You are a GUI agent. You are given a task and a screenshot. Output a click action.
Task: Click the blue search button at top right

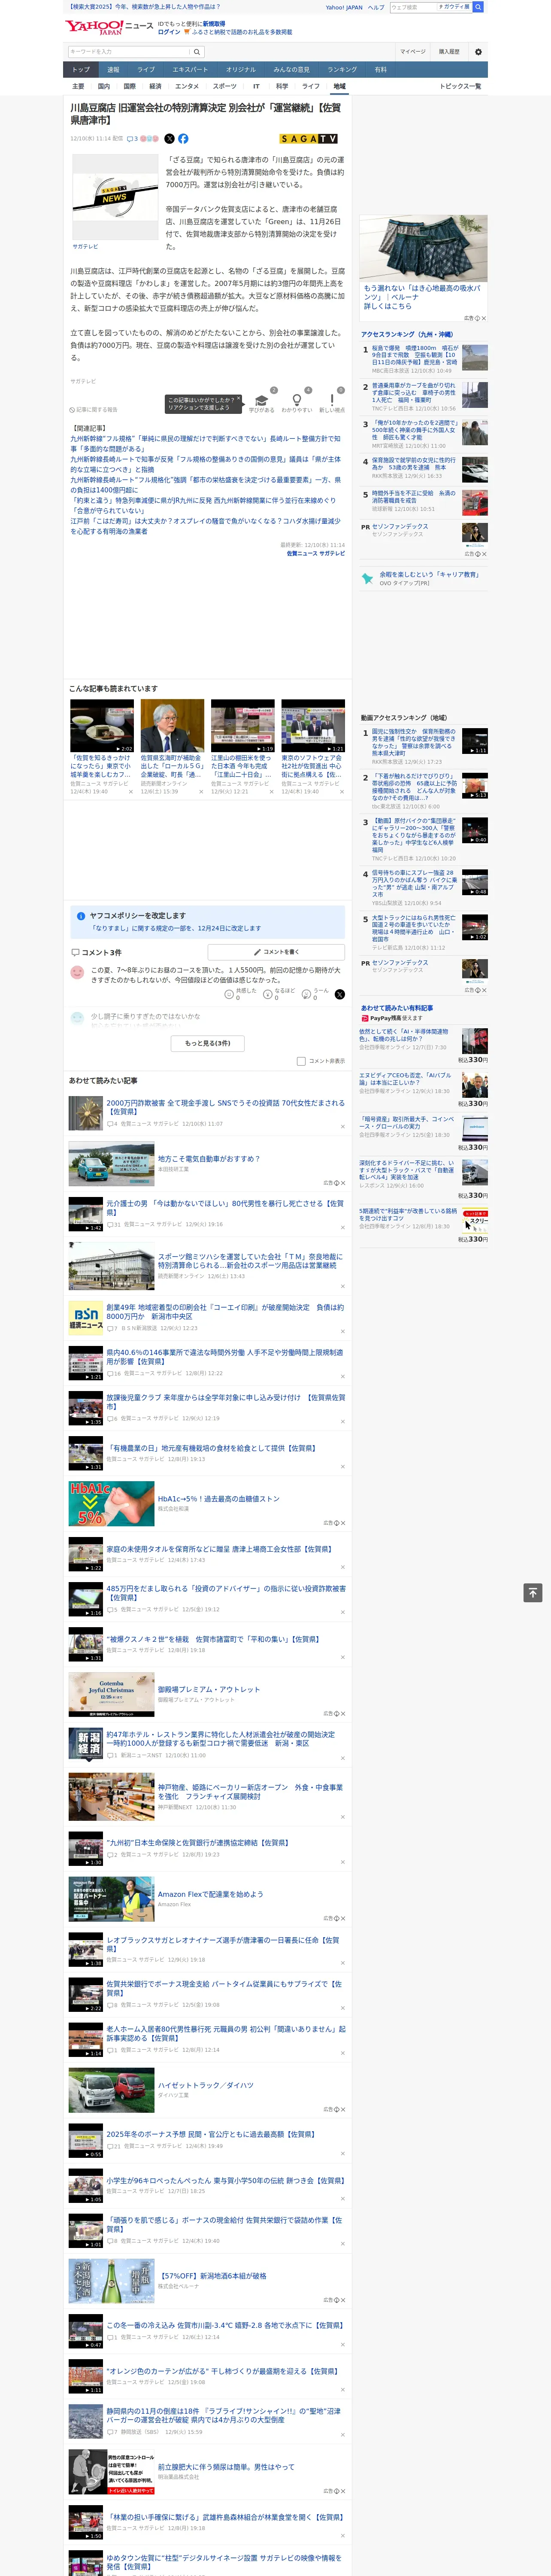pyautogui.click(x=478, y=7)
